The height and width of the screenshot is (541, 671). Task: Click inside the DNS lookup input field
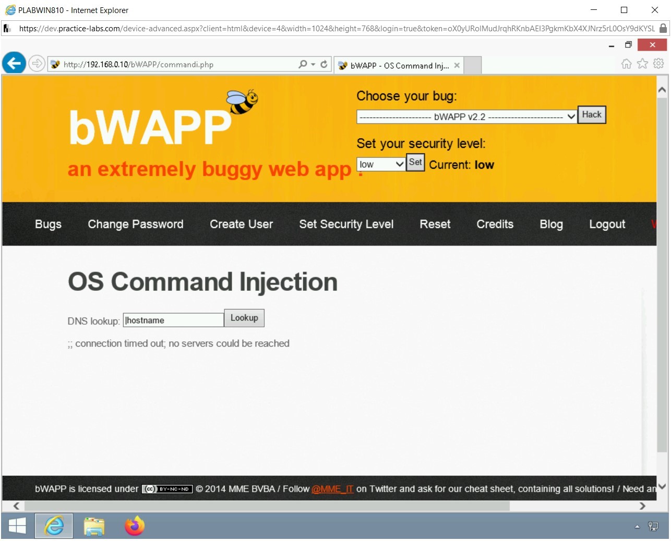[173, 319]
